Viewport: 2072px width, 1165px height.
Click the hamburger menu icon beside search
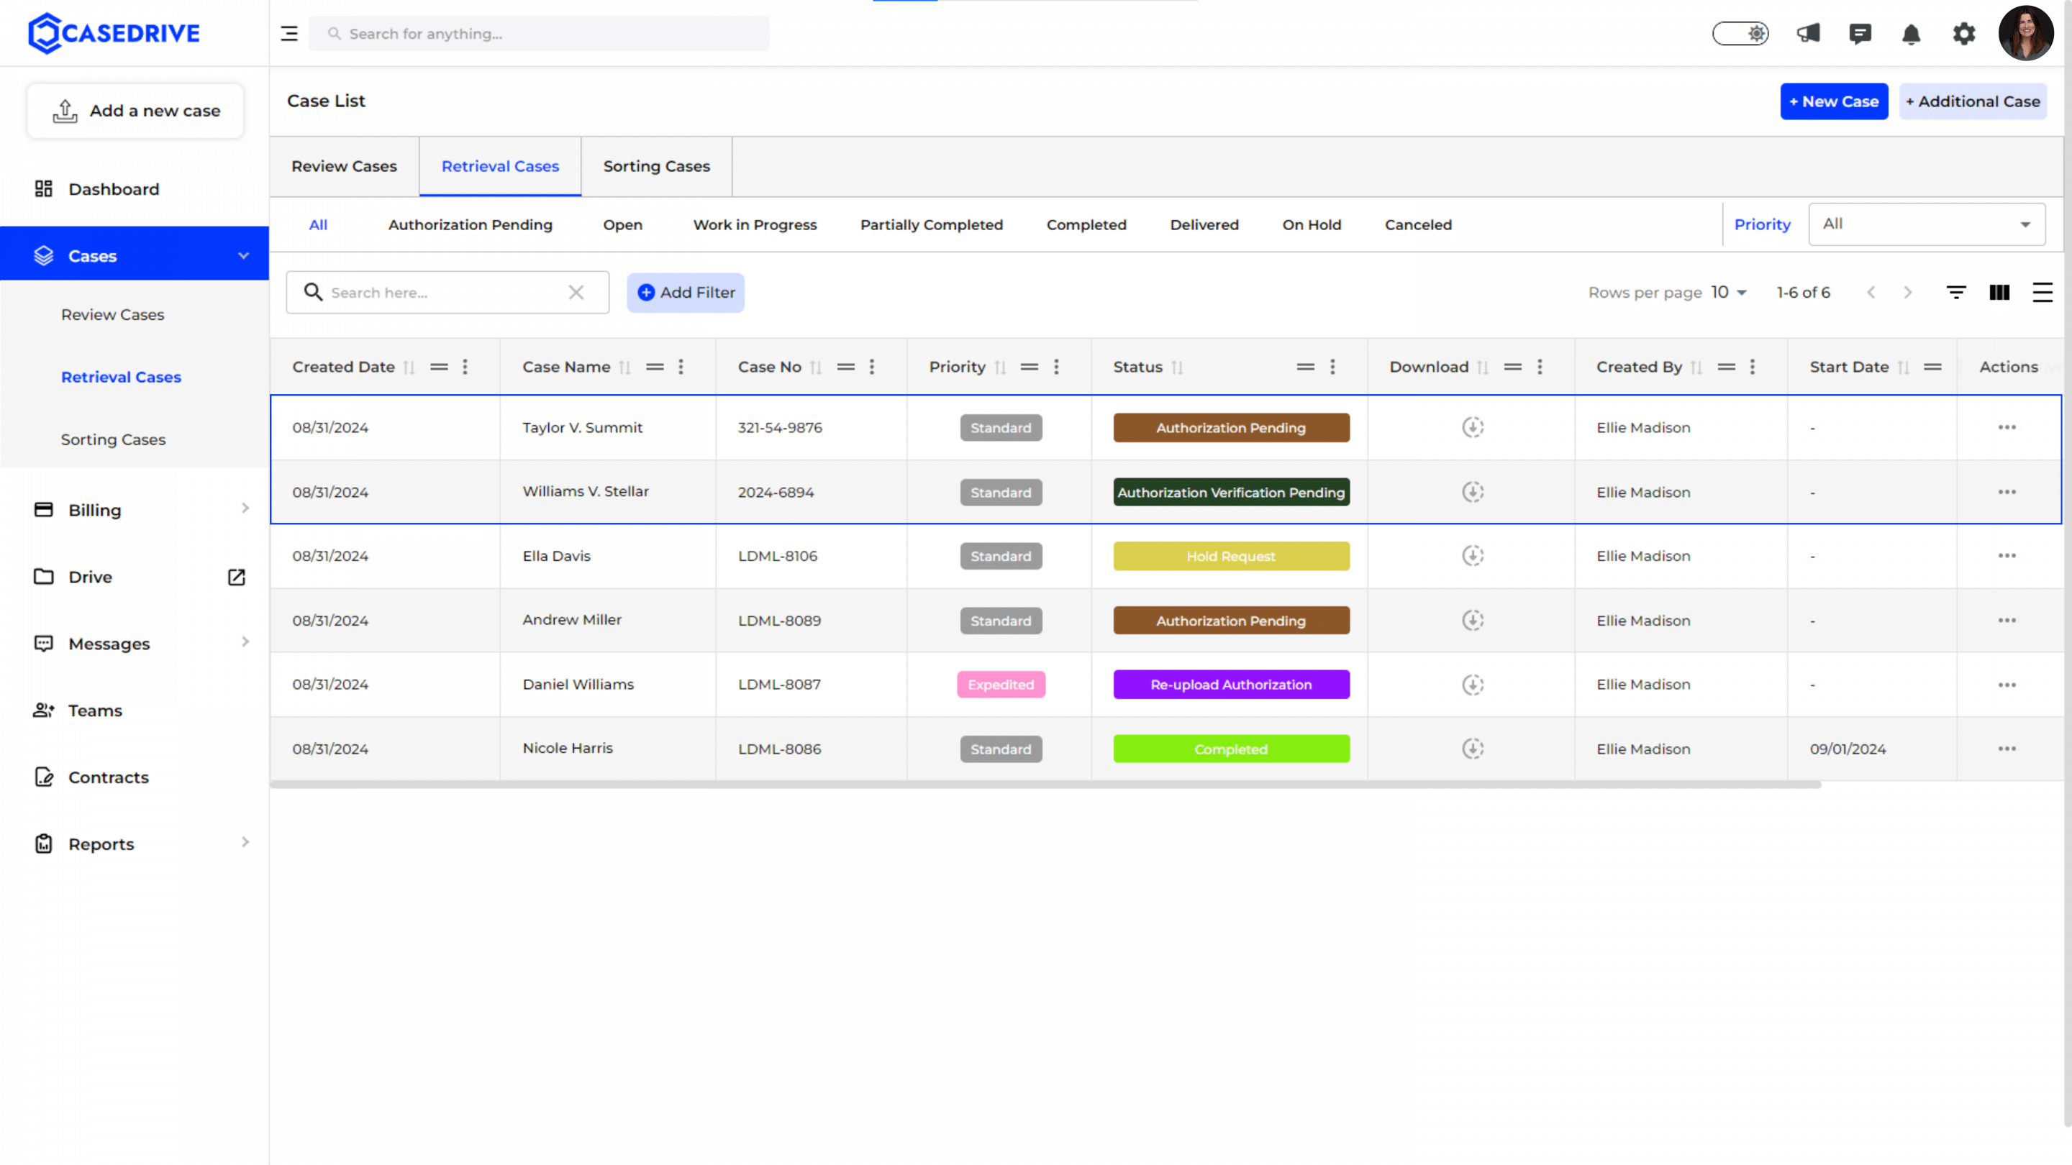[x=288, y=34]
